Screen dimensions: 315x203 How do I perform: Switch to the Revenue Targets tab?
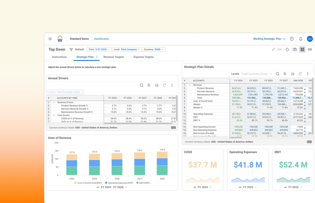114,57
